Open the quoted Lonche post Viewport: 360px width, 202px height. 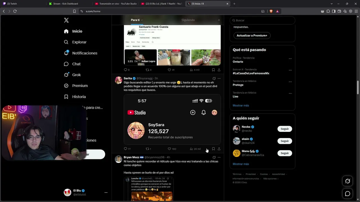pos(148,189)
